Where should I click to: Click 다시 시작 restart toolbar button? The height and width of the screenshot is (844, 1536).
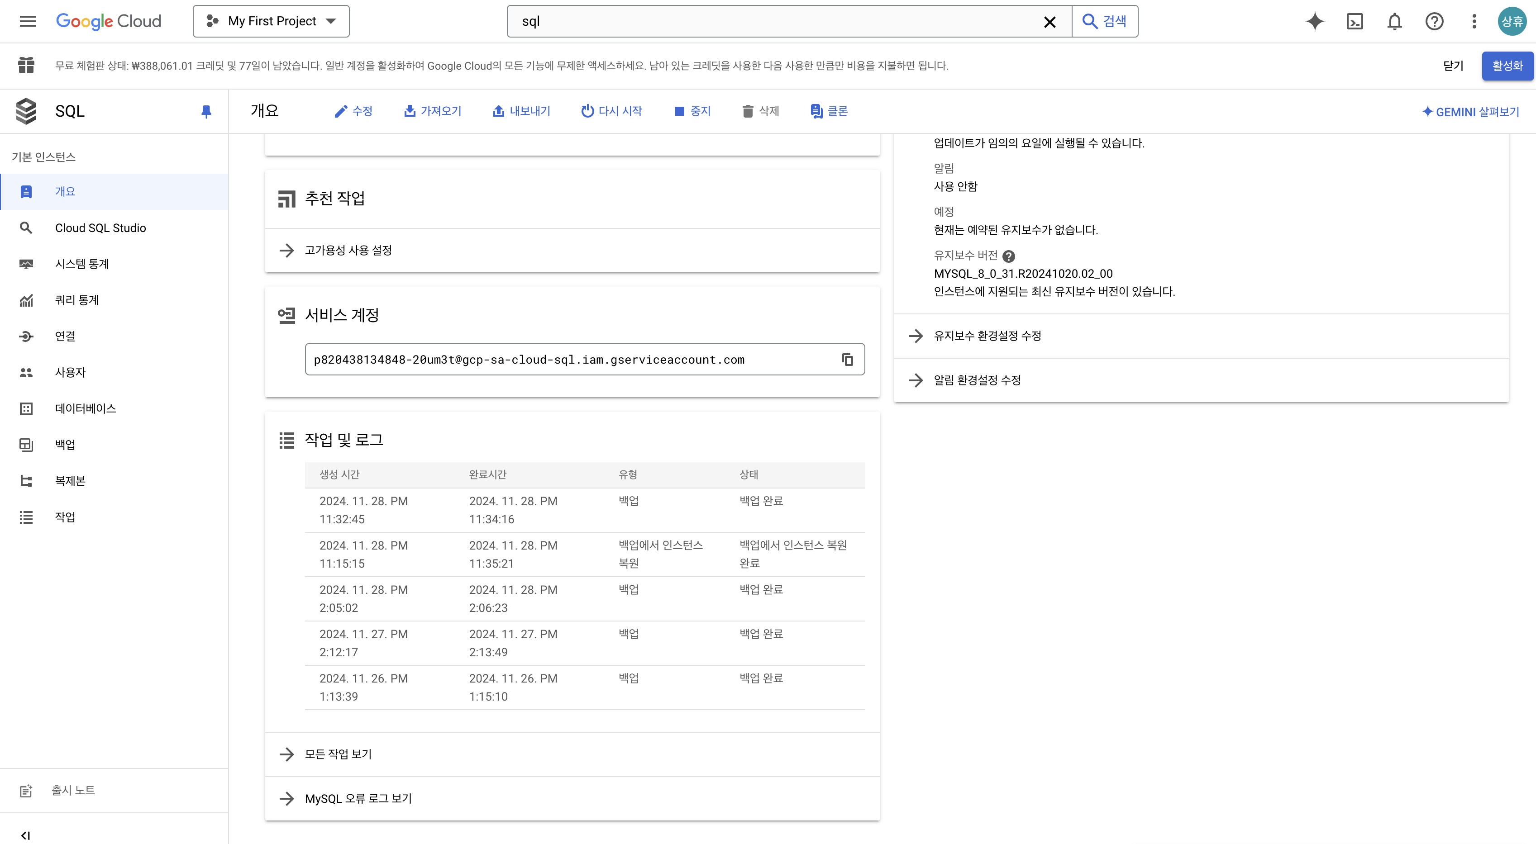[612, 111]
